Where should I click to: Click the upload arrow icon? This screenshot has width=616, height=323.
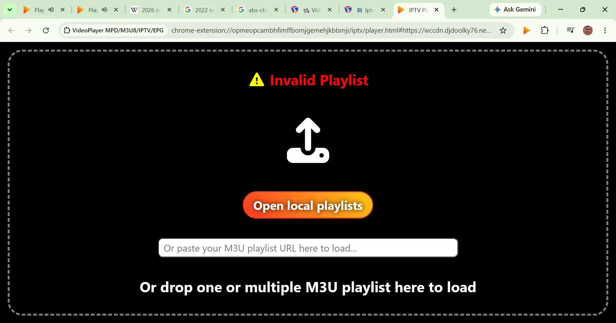[308, 140]
